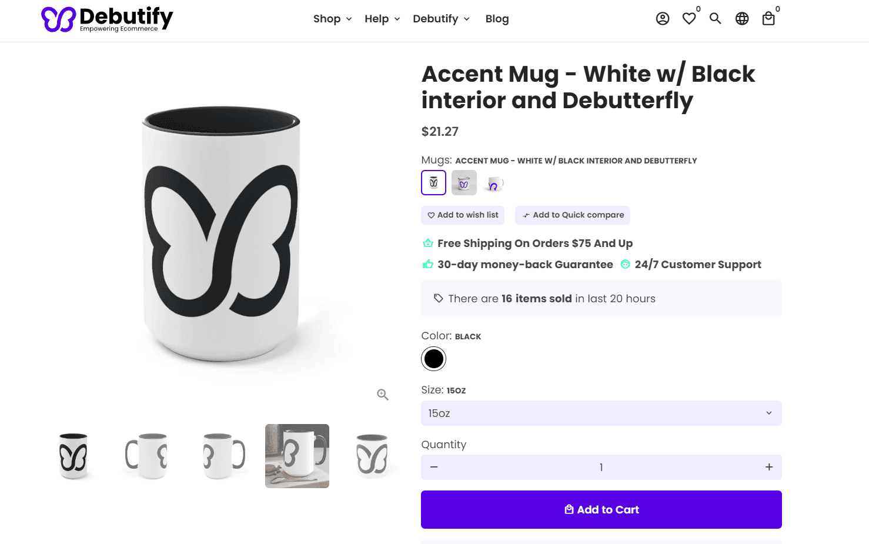This screenshot has width=869, height=544.
Task: Open the 15oz size dropdown
Action: (601, 413)
